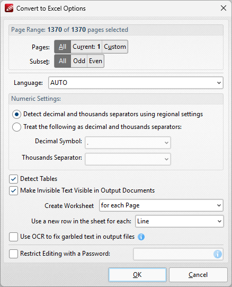Screen dimensions: 232x287
Task: Click the PDF-XChange app icon in title bar
Action: click(9, 8)
